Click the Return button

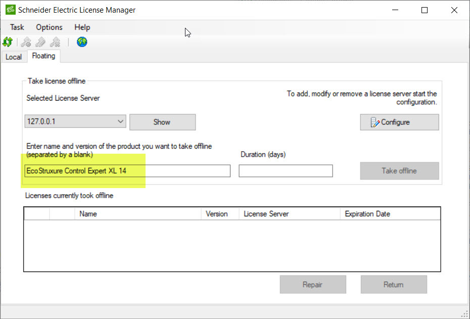[394, 285]
